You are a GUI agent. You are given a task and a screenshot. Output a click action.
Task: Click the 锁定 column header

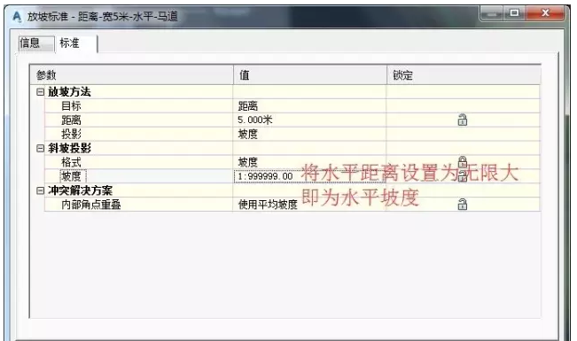pyautogui.click(x=464, y=75)
